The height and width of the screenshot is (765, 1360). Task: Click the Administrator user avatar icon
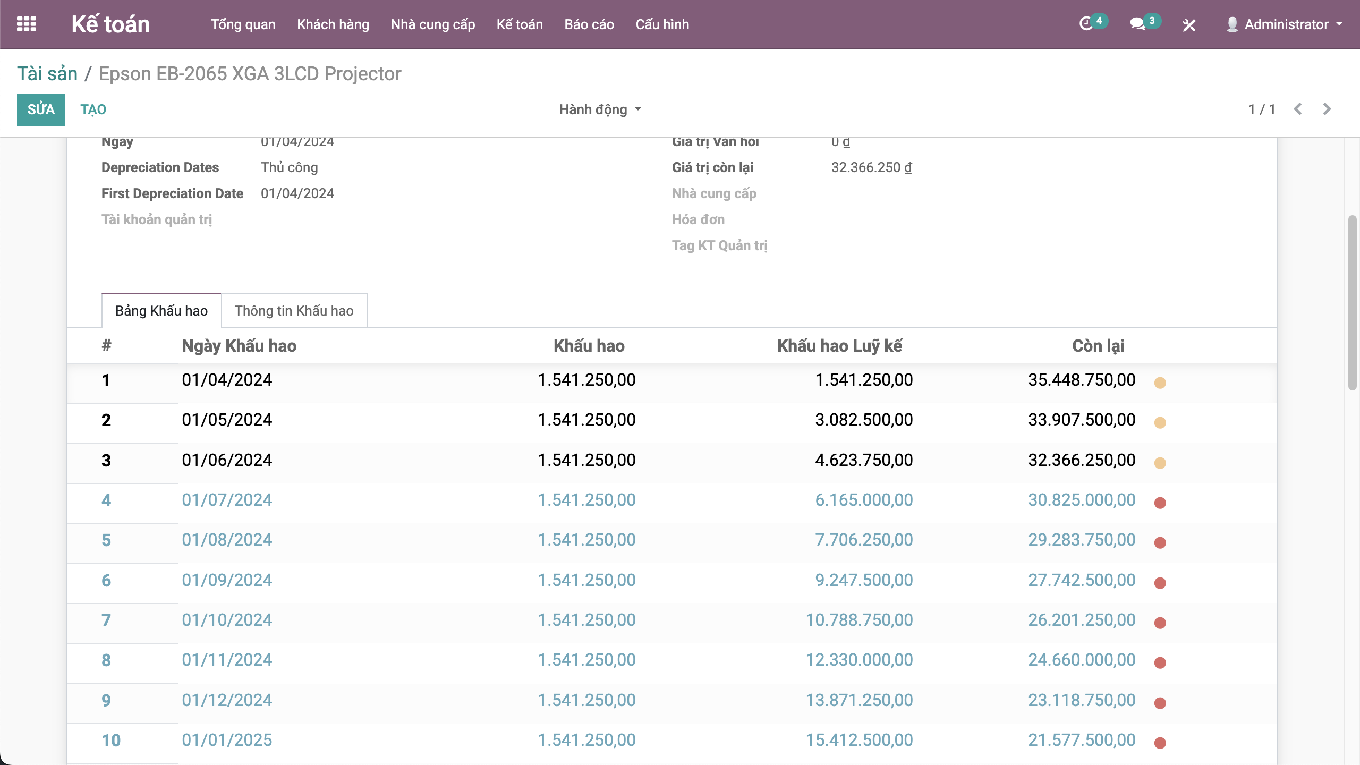(x=1232, y=24)
